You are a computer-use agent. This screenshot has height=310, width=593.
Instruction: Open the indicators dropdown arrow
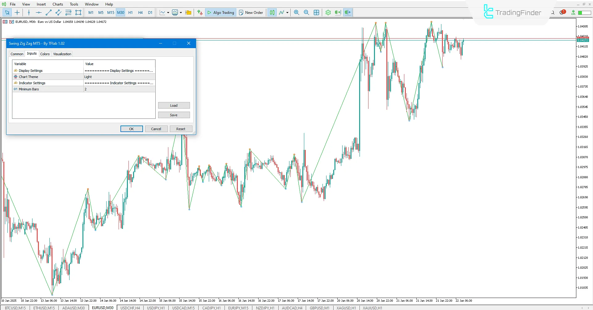point(287,13)
